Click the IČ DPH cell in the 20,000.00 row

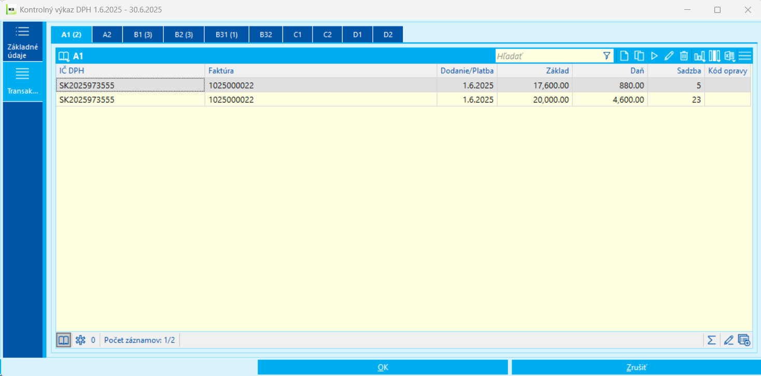click(131, 99)
